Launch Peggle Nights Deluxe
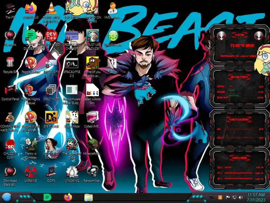This screenshot has height=203, width=270. [x=31, y=95]
